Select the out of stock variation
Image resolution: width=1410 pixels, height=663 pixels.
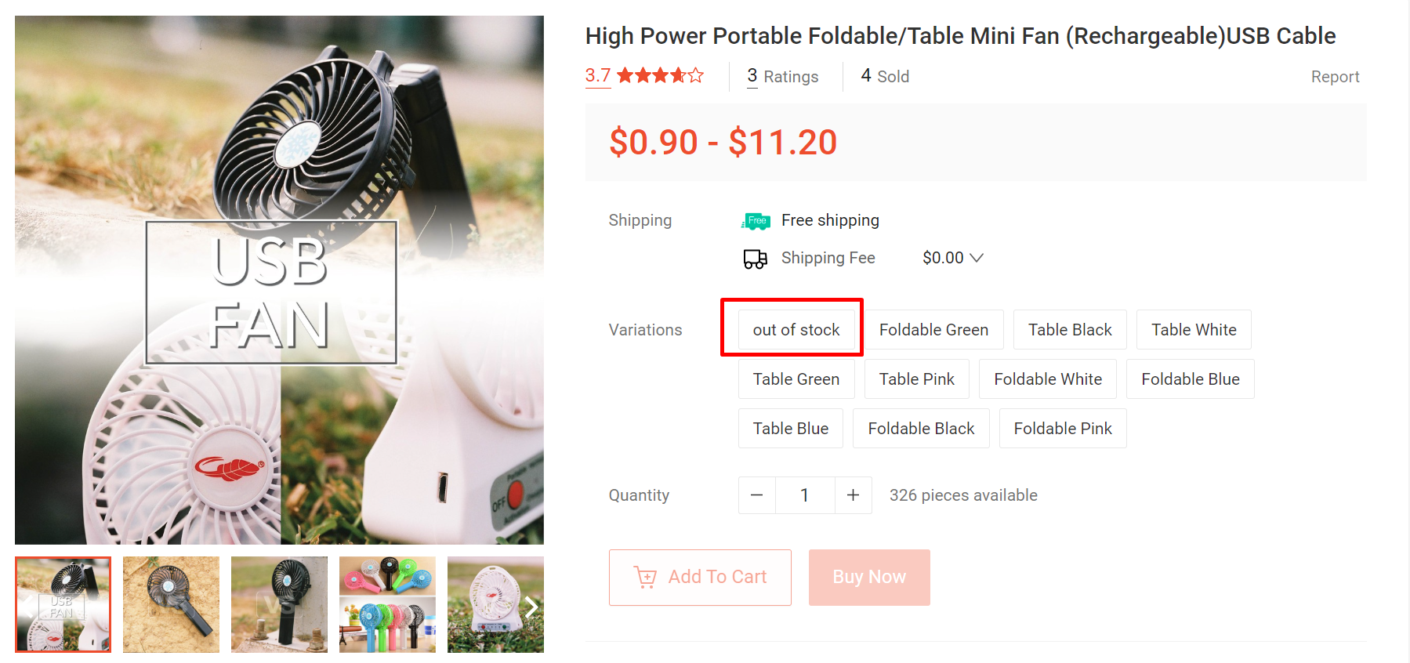pos(796,329)
